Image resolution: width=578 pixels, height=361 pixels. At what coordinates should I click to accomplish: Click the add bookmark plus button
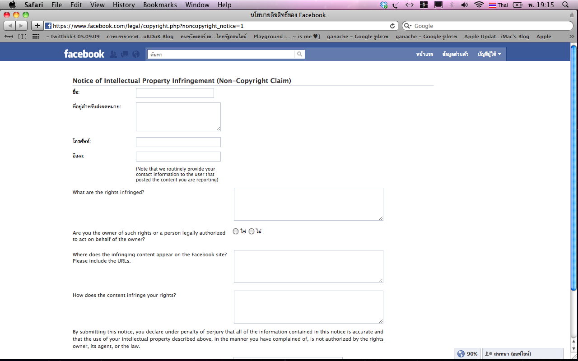tap(37, 26)
